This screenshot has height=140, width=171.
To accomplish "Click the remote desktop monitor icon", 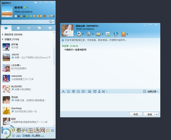I will (116, 34).
